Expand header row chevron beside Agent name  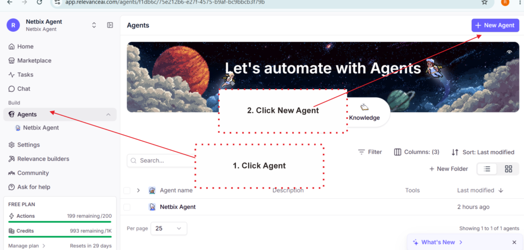coord(138,191)
